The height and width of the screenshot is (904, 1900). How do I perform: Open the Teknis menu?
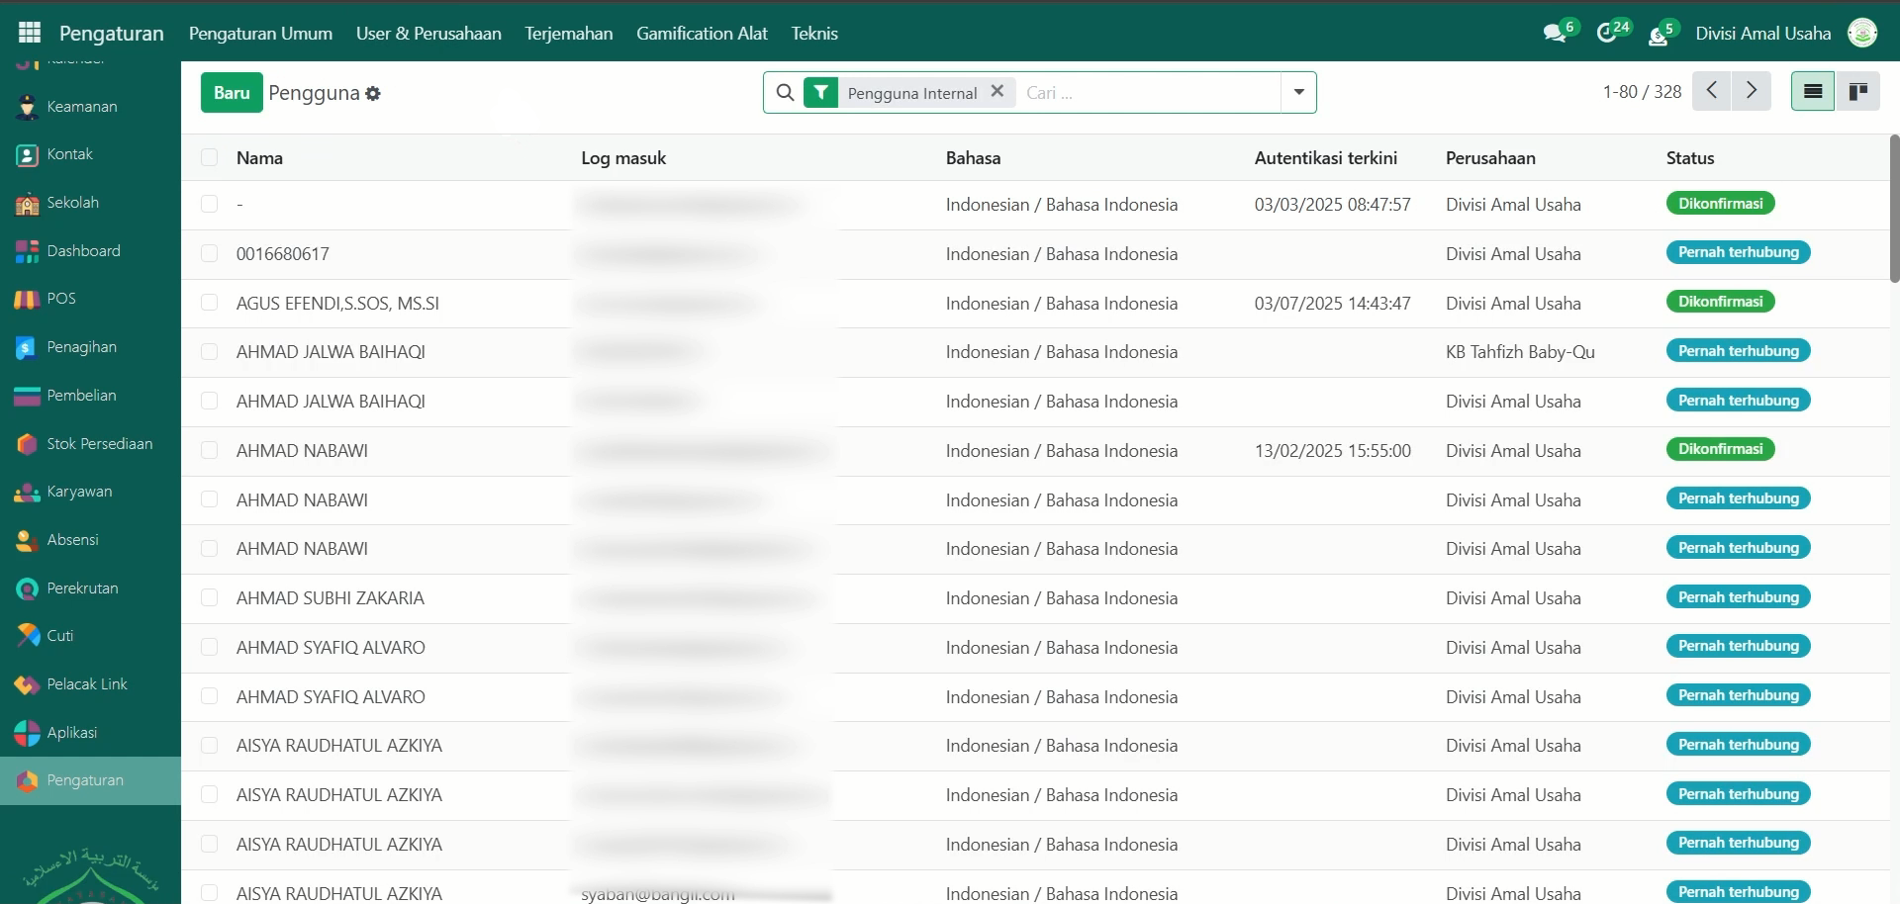pyautogui.click(x=813, y=33)
